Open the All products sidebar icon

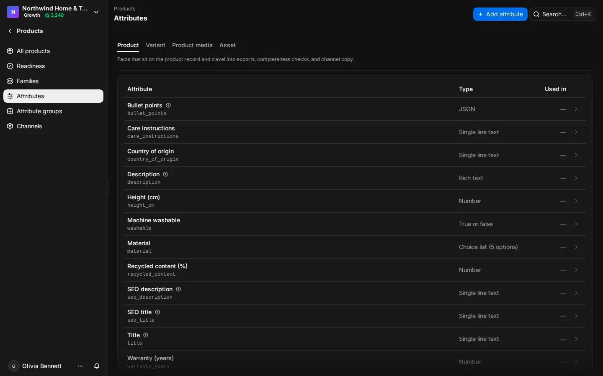pos(10,51)
